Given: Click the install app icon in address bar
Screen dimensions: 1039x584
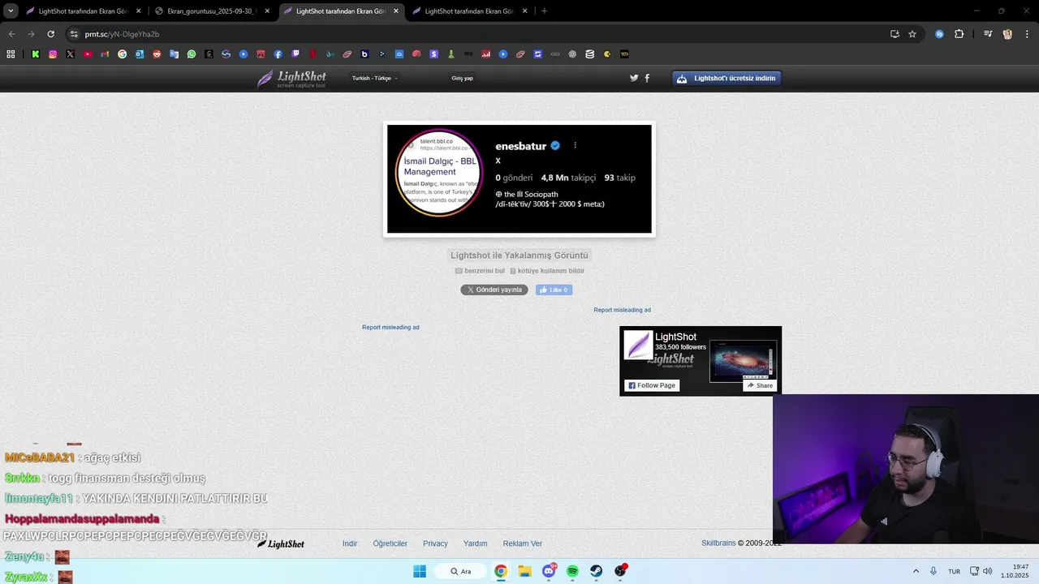Looking at the screenshot, I should point(895,34).
